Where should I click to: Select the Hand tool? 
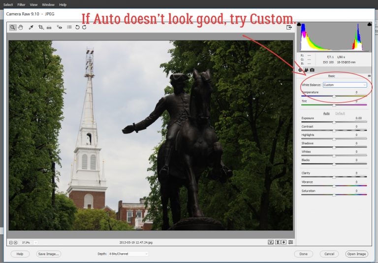[x=21, y=27]
